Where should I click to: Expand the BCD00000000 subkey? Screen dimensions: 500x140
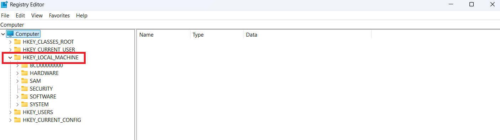[x=17, y=65]
